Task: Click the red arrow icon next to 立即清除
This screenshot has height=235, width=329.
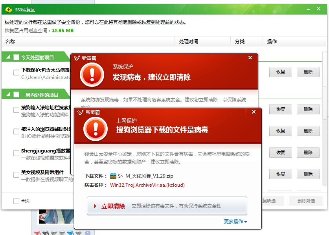Action: [95, 206]
